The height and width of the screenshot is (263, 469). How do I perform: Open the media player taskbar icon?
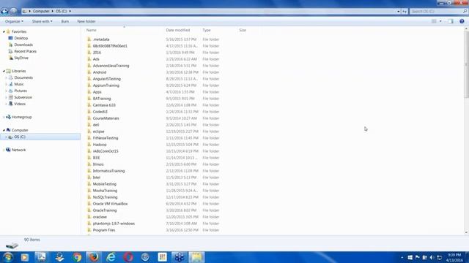point(25,257)
